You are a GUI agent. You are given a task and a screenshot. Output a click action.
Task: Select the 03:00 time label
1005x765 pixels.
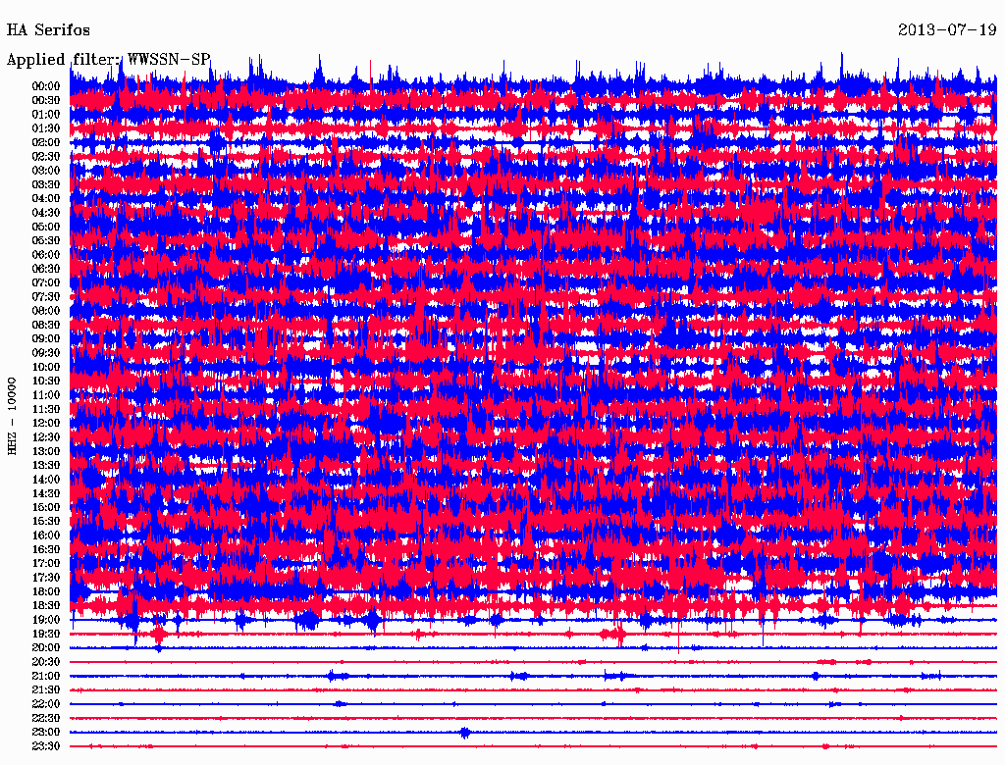coord(46,171)
